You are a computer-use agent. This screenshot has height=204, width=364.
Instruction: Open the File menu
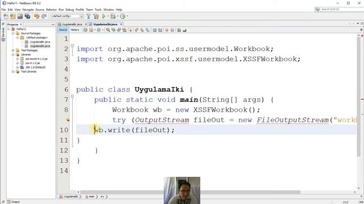[x=3, y=10]
